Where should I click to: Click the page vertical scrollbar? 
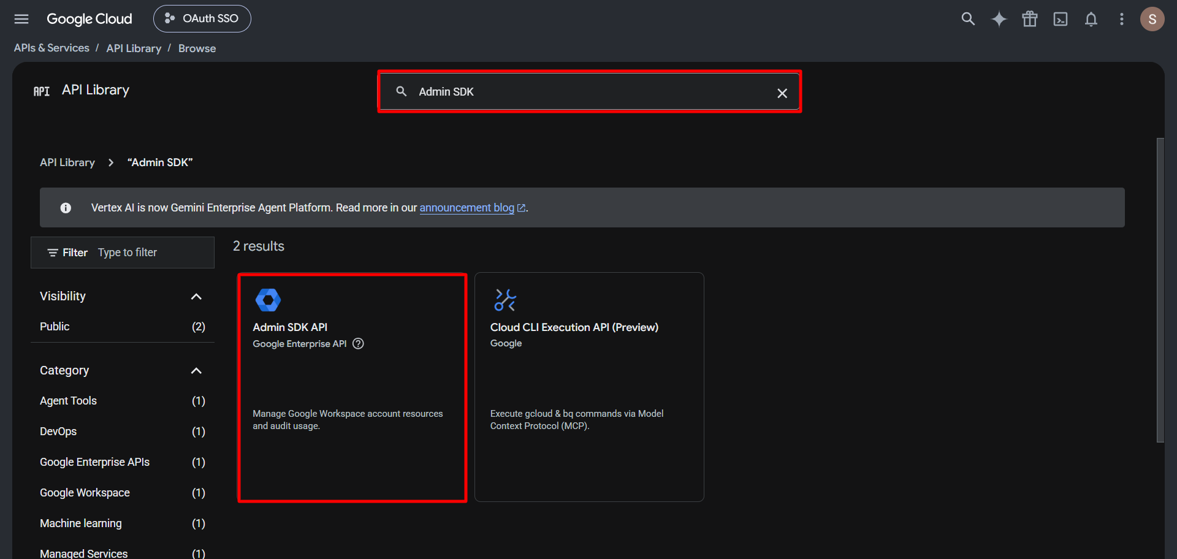[1160, 290]
